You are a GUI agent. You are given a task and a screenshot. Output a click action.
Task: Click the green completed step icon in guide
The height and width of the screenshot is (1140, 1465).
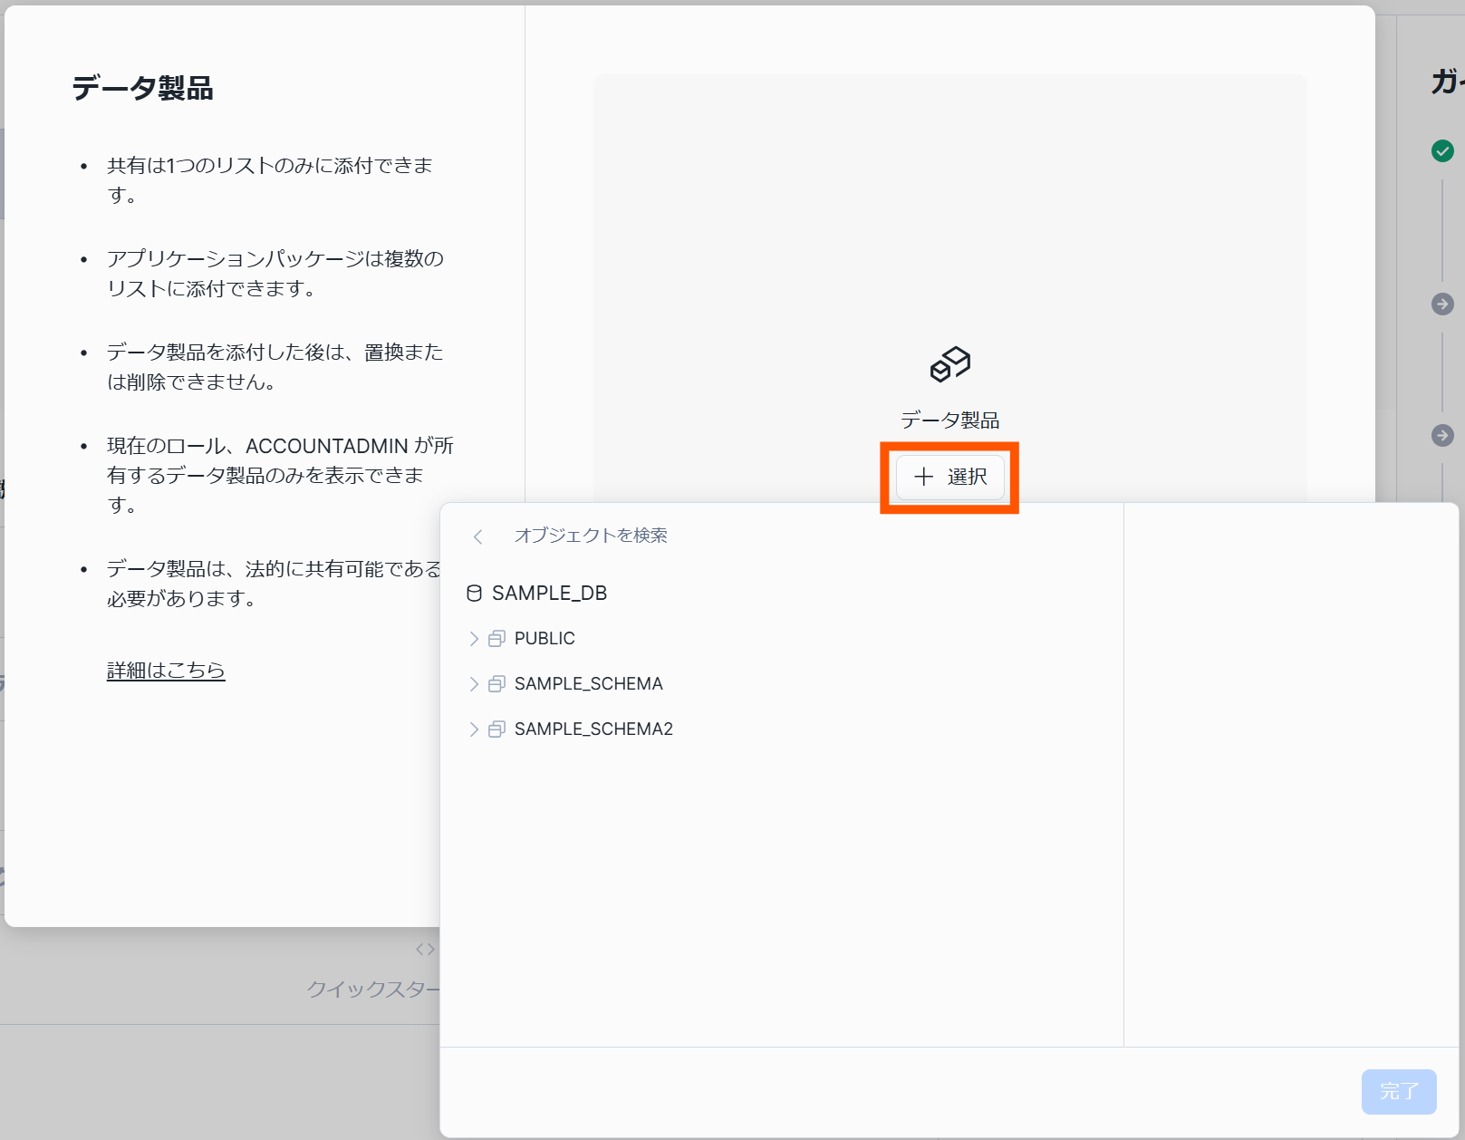tap(1442, 151)
